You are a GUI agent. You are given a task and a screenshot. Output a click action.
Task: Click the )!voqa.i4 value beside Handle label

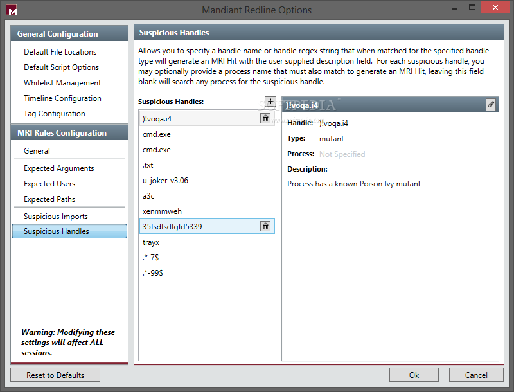(333, 123)
